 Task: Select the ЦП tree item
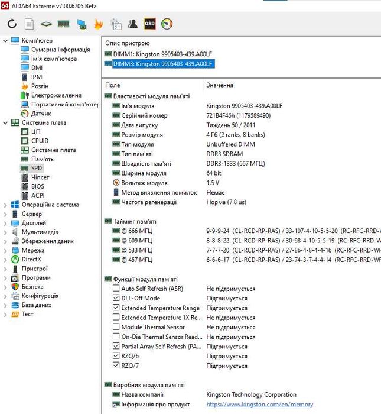(36, 131)
